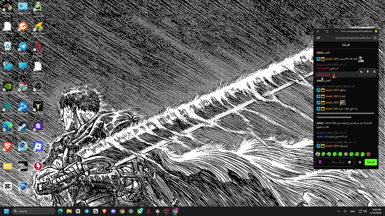Open Joory507 username above highlighted message

[x=323, y=68]
